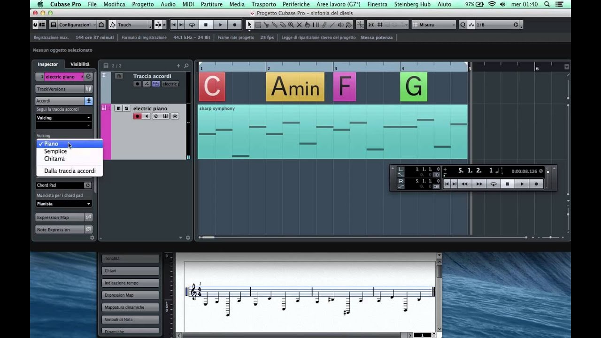Click the G chord event

coord(414,87)
